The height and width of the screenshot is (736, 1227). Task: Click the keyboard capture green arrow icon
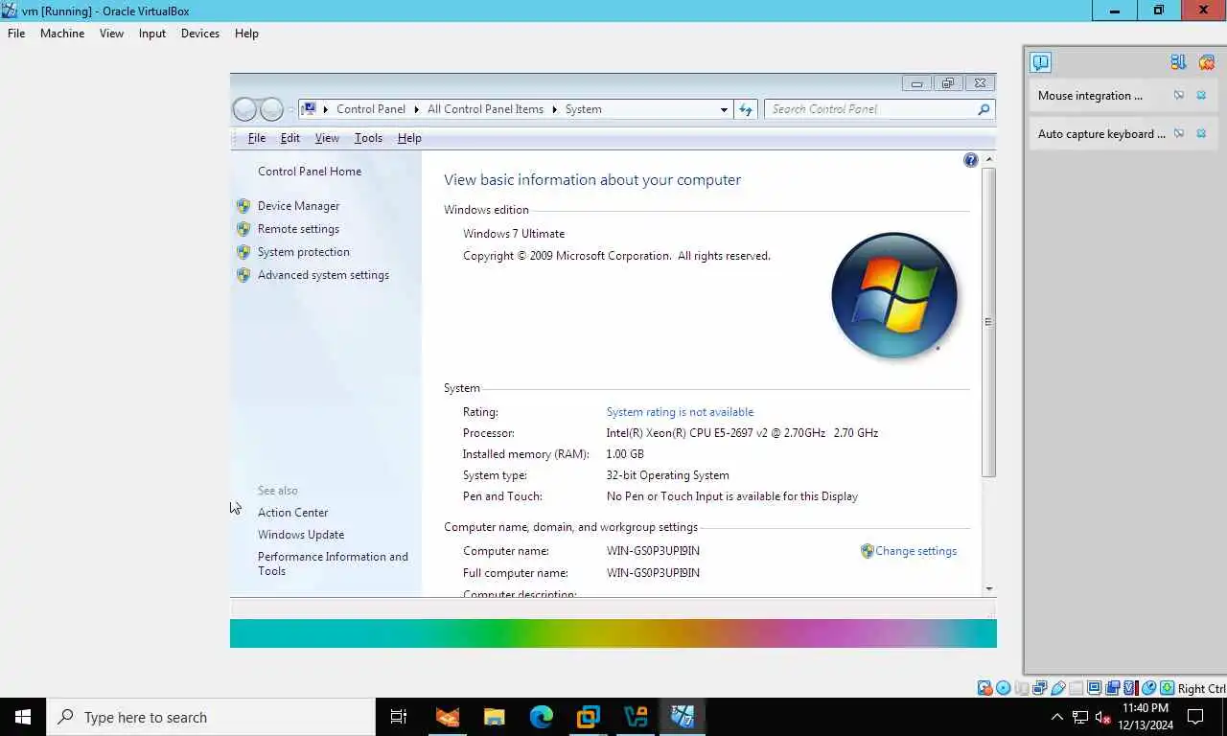click(x=1167, y=688)
